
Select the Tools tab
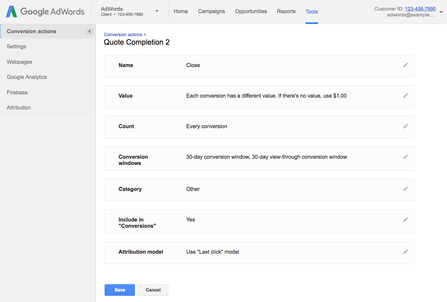tap(312, 12)
